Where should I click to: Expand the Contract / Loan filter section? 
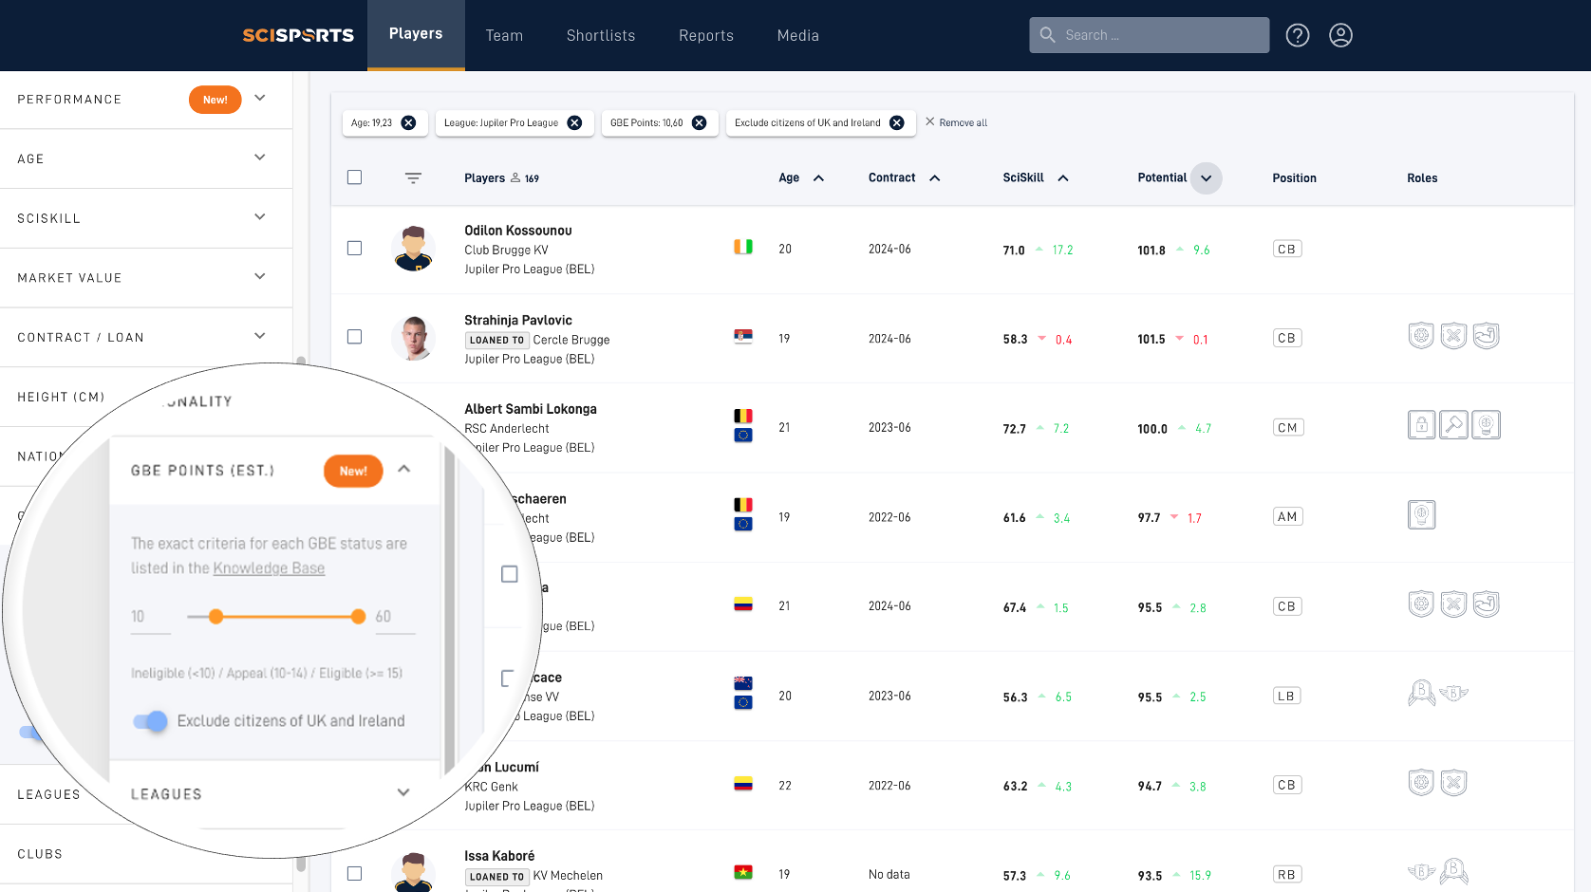260,336
